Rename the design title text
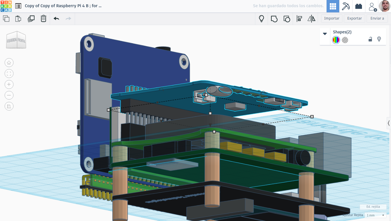The width and height of the screenshot is (391, 221). pos(63,6)
